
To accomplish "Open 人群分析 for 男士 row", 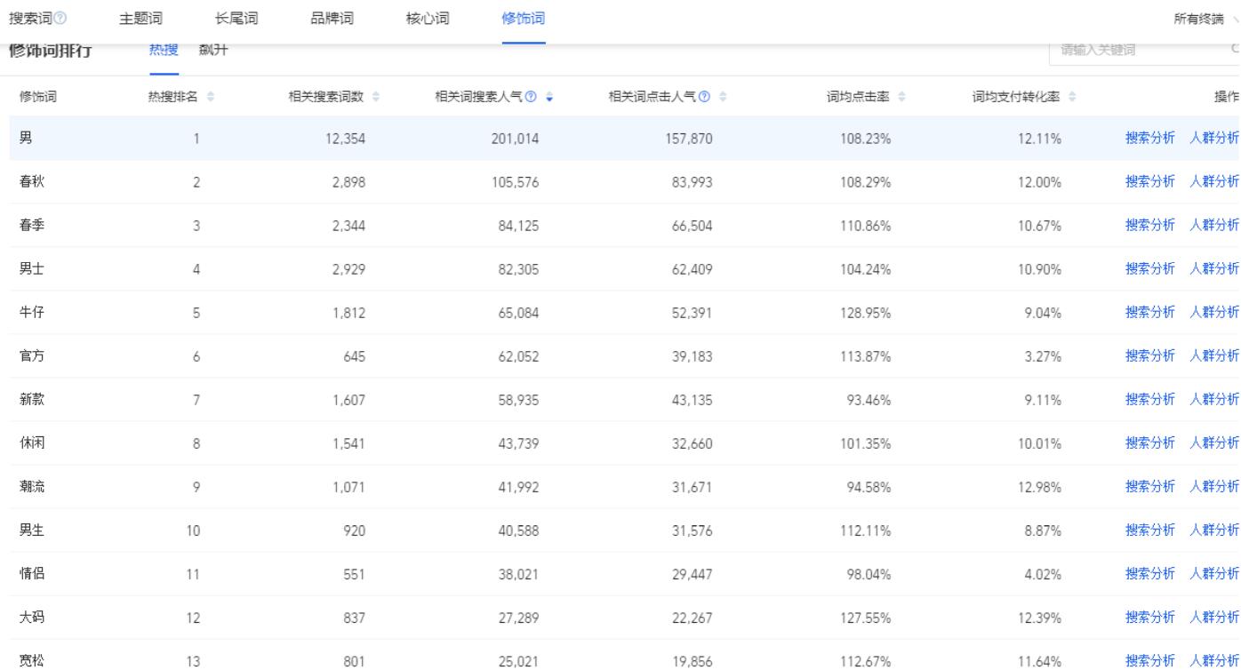I will (x=1214, y=268).
